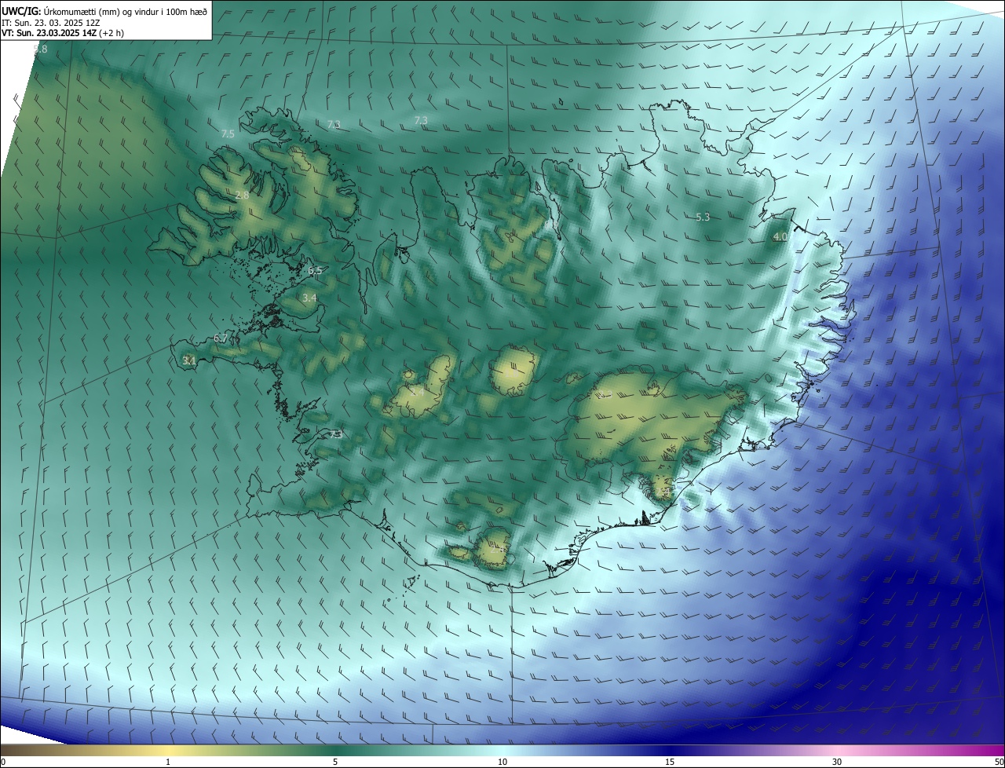Viewport: 1005px width, 768px height.
Task: Click the 6.7 value label on the map
Action: coord(221,338)
